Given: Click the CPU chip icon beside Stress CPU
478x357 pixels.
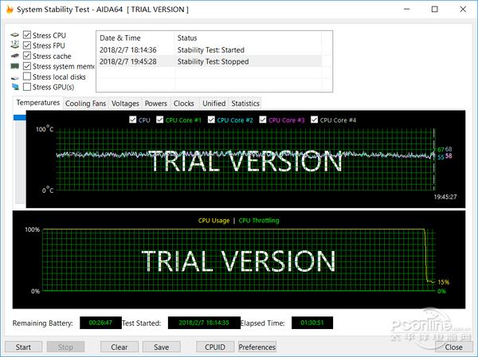Looking at the screenshot, I should pyautogui.click(x=14, y=35).
